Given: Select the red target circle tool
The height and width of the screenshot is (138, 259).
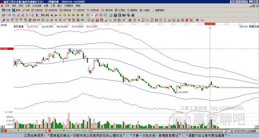Looking at the screenshot, I should tap(52, 20).
